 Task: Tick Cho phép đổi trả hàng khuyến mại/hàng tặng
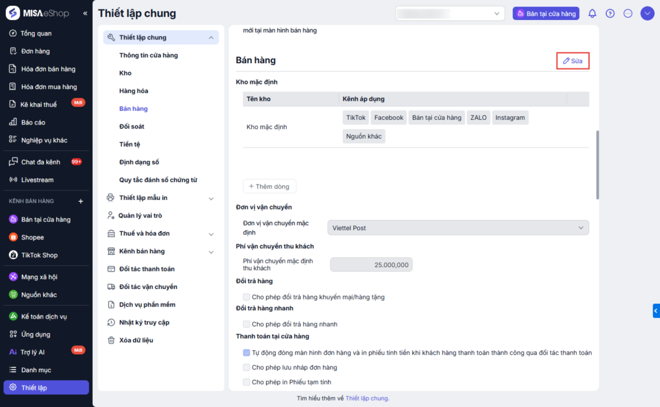coord(247,297)
